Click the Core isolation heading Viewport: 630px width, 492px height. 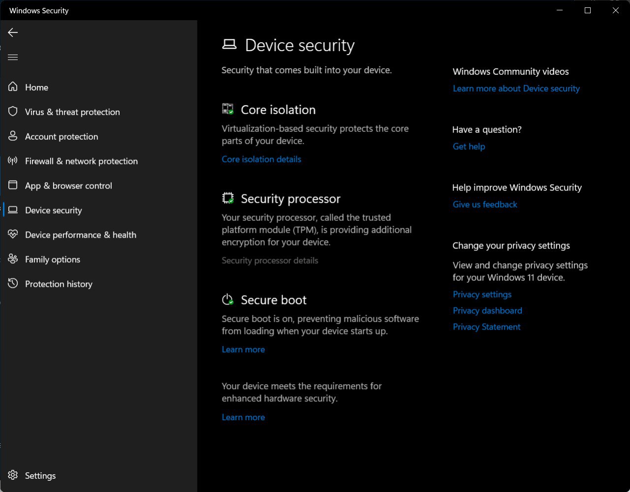[x=278, y=110]
